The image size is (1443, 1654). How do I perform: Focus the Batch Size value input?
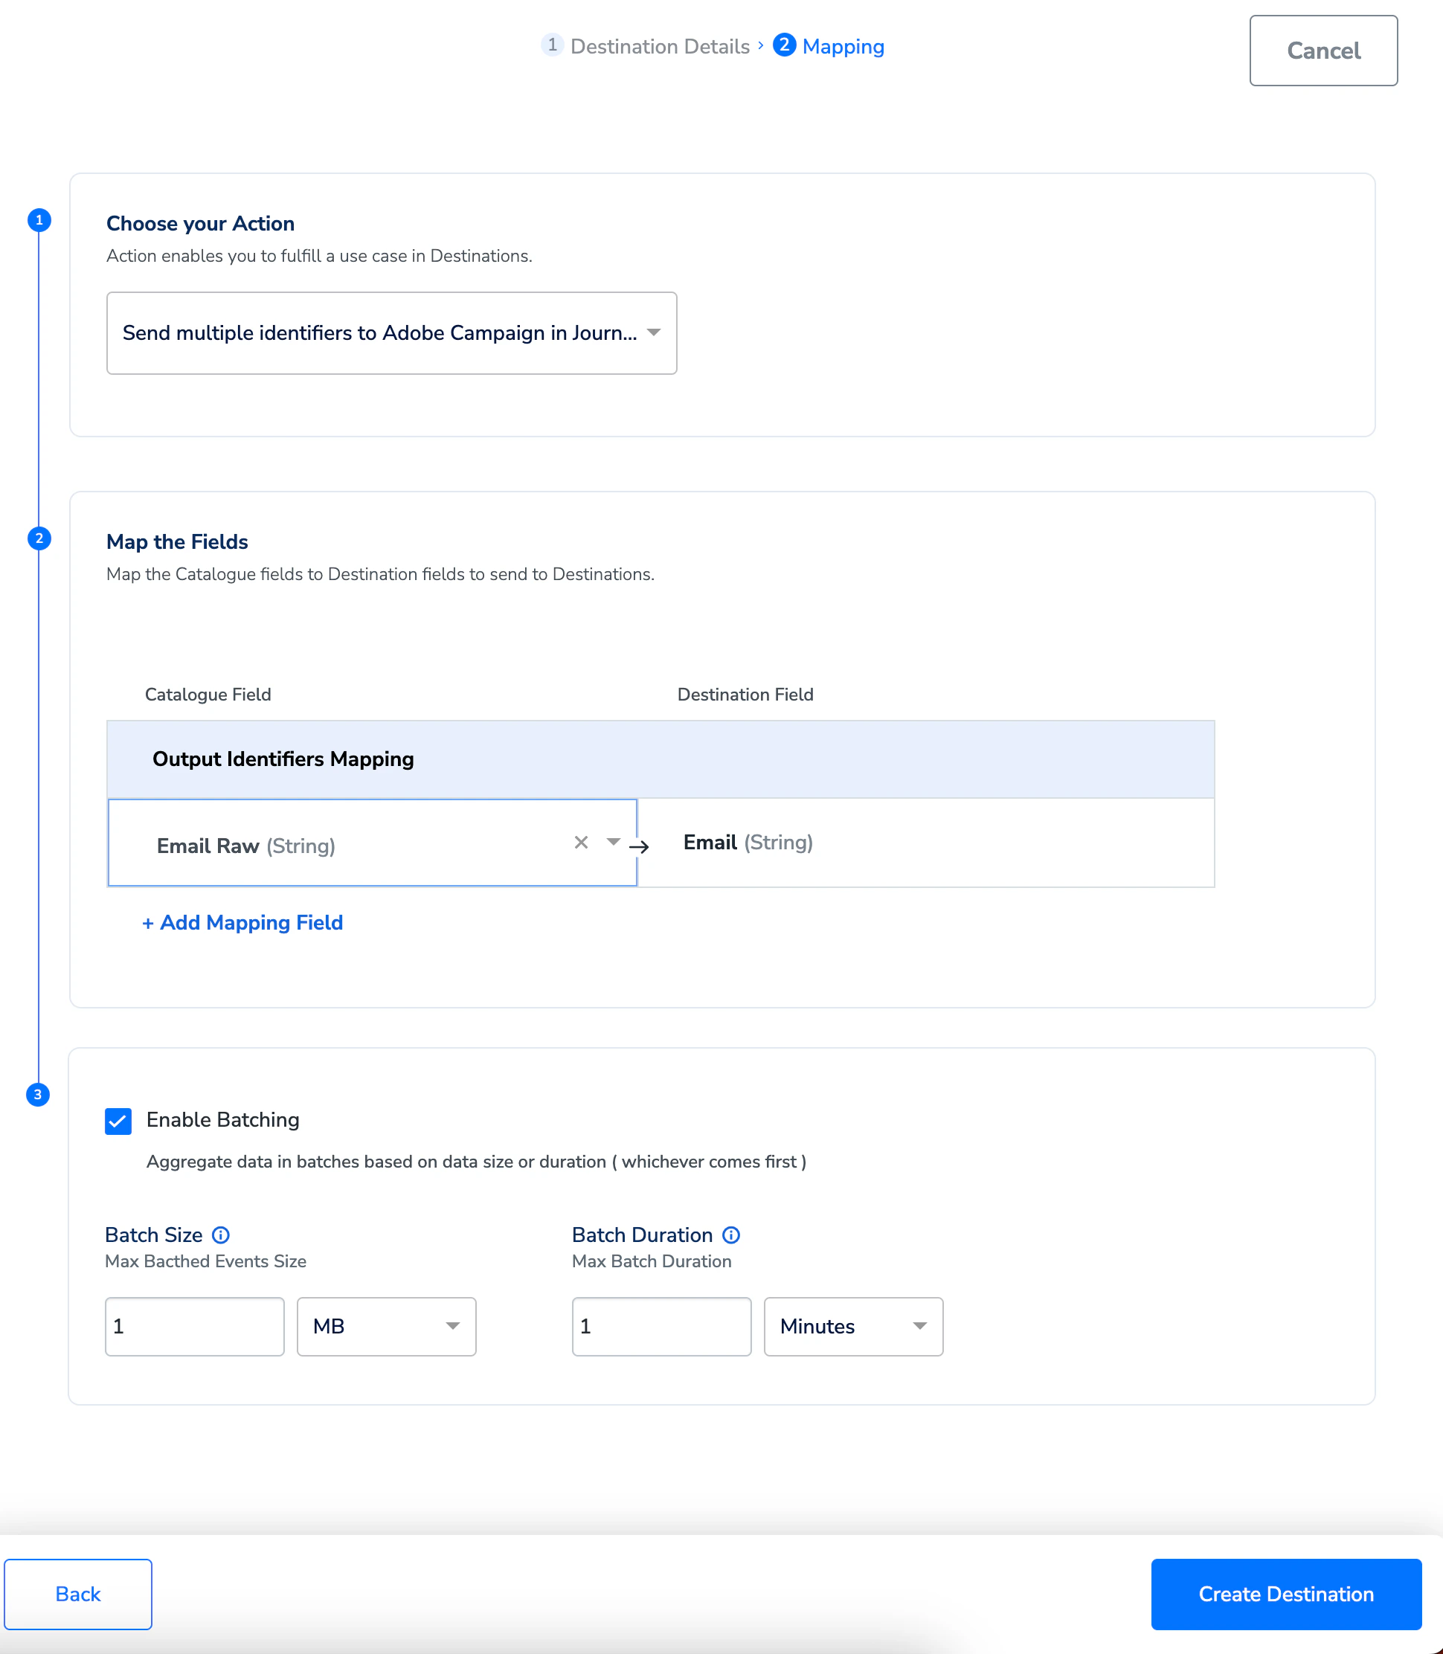click(195, 1326)
